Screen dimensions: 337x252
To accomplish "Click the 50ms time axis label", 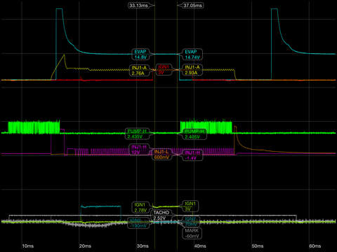I will click(x=258, y=246).
